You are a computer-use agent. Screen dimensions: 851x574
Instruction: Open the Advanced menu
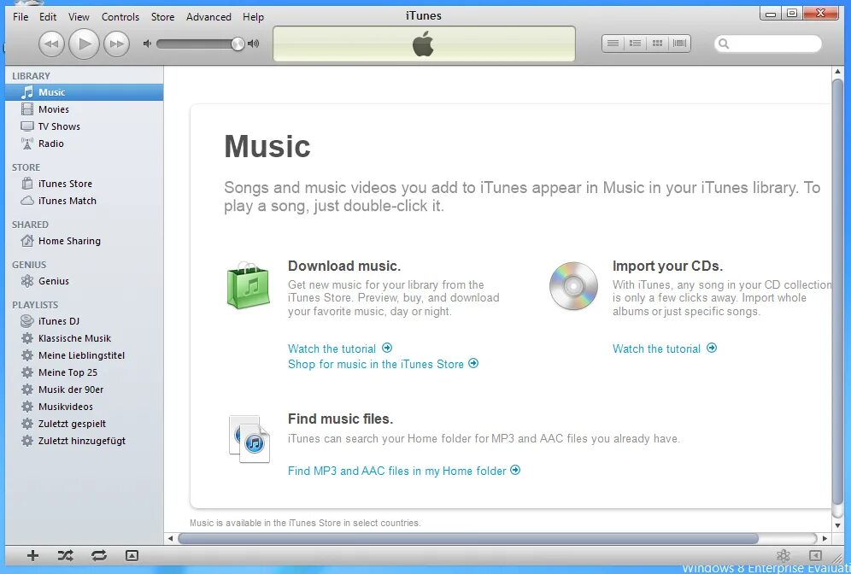pyautogui.click(x=209, y=17)
